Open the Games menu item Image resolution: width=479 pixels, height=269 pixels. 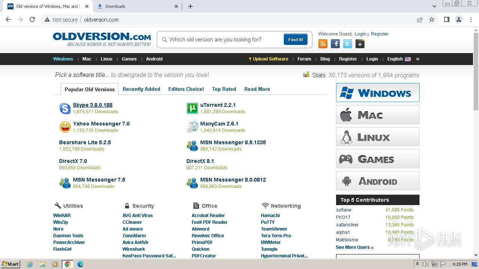click(x=129, y=59)
